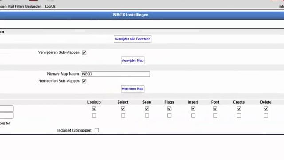
Task: Click the Insert column header
Action: tap(193, 102)
